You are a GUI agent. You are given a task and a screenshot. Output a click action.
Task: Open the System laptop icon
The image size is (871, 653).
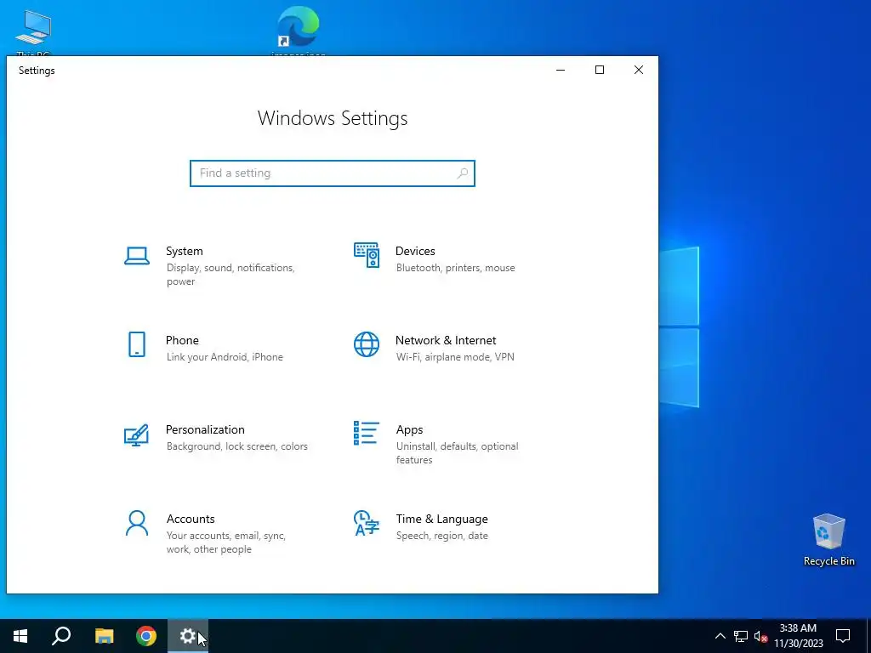(x=137, y=256)
